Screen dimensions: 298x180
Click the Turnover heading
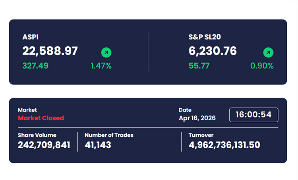[201, 135]
